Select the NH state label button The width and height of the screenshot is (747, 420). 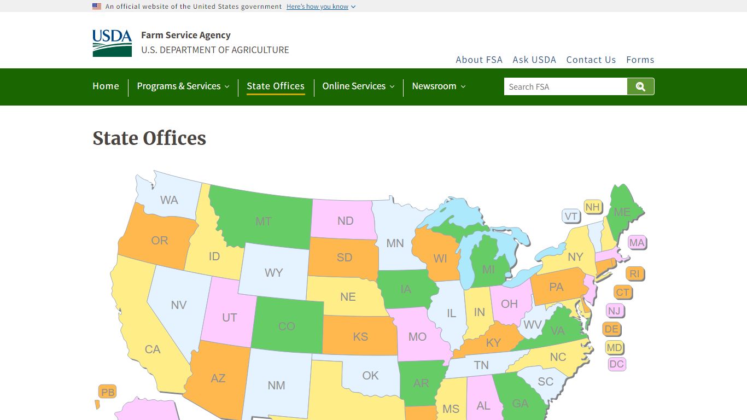click(593, 207)
